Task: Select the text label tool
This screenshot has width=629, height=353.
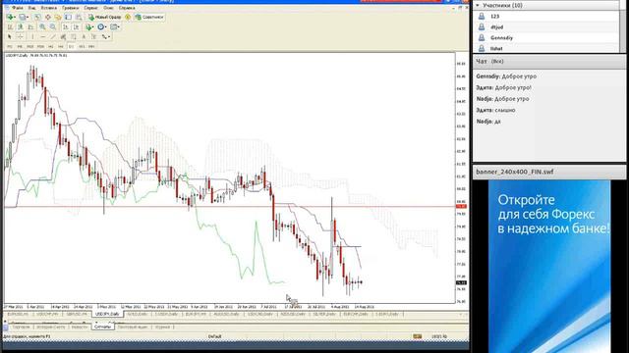Action: click(93, 36)
